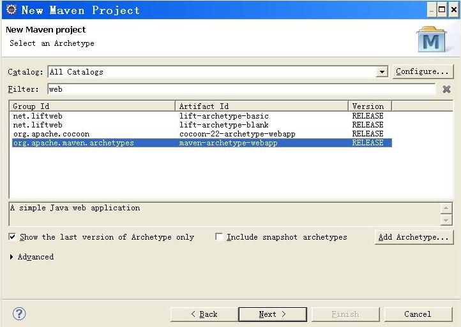The image size is (461, 327).
Task: Sort by the Version column header
Action: [x=370, y=106]
